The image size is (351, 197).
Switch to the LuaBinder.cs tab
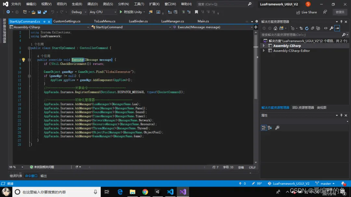(x=138, y=21)
